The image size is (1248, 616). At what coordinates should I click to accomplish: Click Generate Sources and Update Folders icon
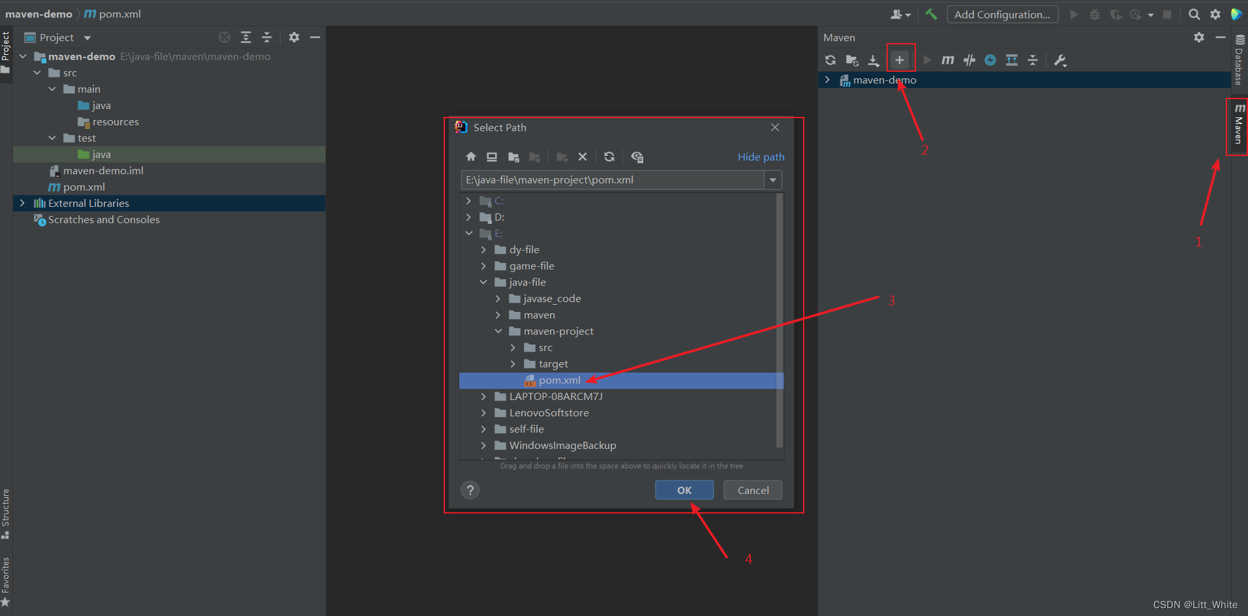coord(852,60)
